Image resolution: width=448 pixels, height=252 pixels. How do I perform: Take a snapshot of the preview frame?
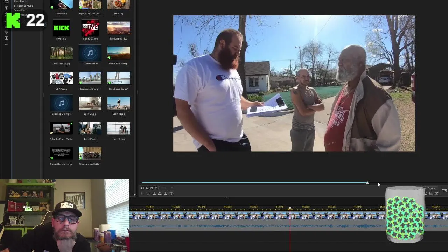click(426, 193)
